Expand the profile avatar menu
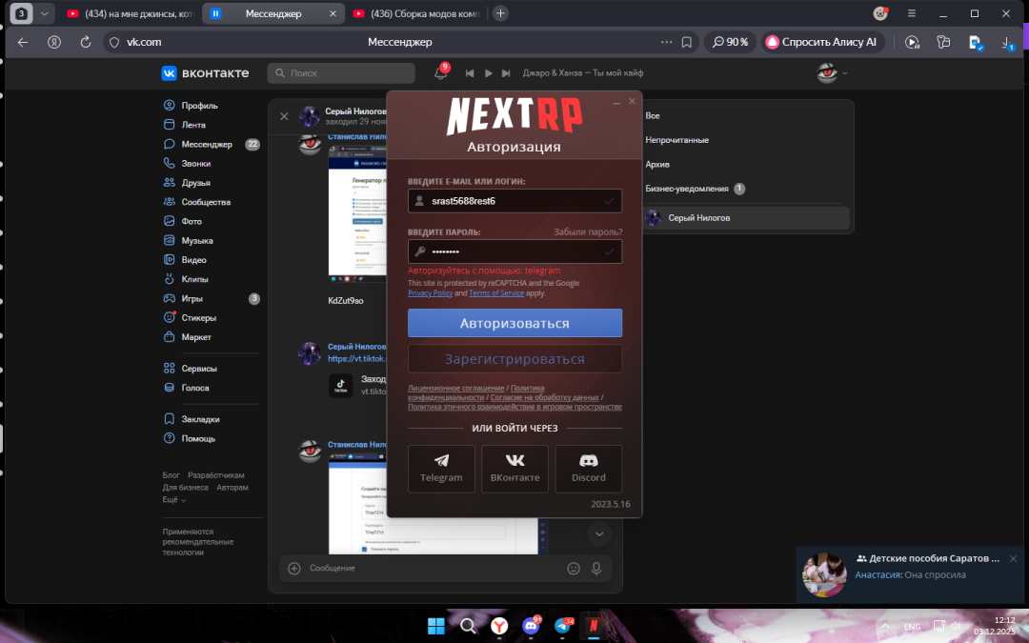Screen dimensions: 1029x643 [x=832, y=73]
